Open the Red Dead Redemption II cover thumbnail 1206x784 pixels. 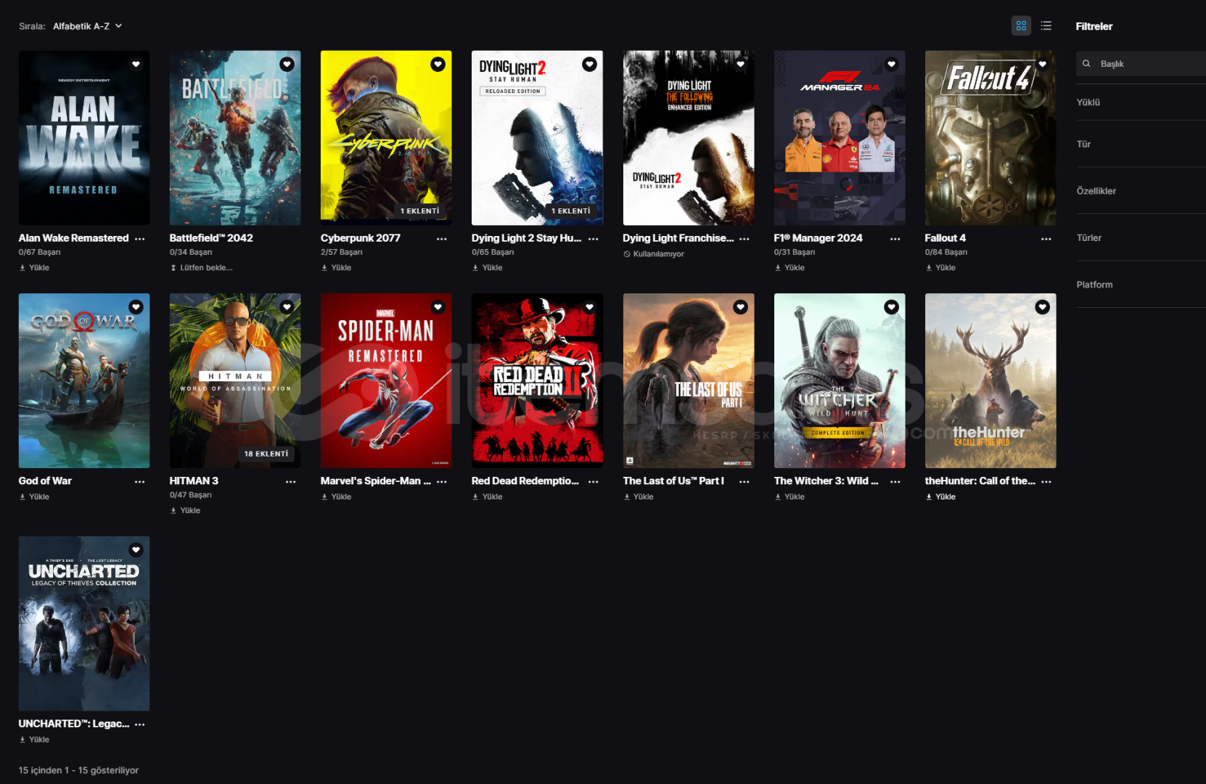click(x=537, y=381)
